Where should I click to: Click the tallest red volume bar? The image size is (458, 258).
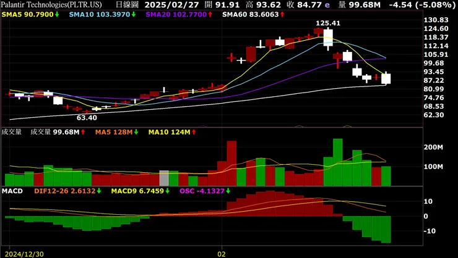[231, 164]
